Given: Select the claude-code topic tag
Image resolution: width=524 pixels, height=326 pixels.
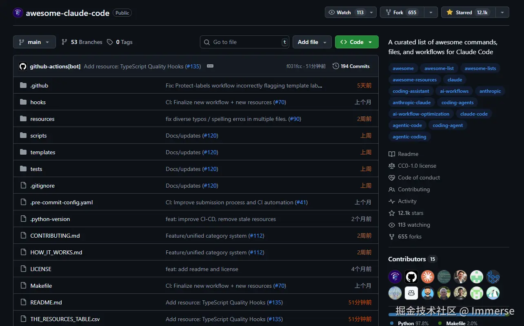Looking at the screenshot, I should [474, 114].
